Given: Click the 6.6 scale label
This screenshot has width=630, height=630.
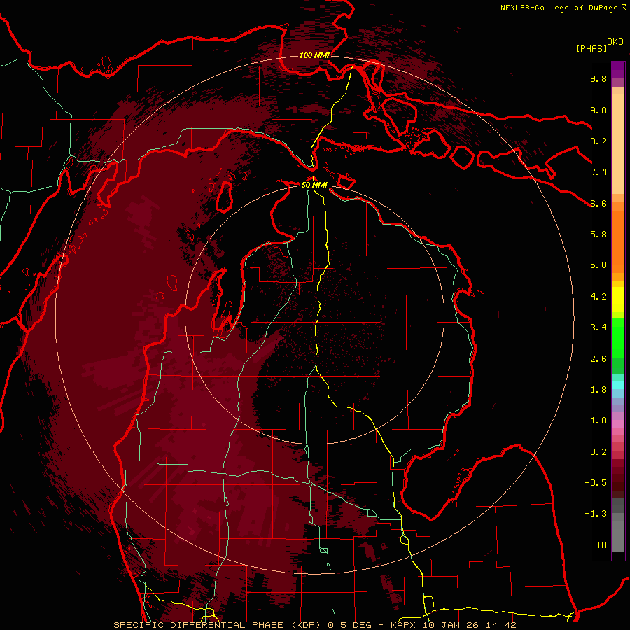Looking at the screenshot, I should [x=598, y=203].
